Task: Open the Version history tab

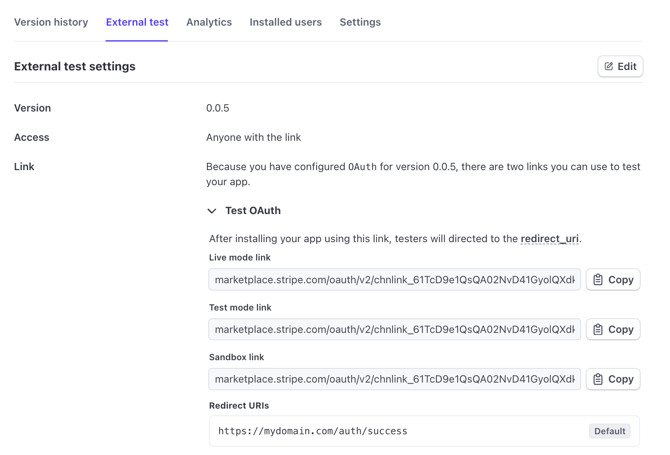Action: tap(51, 22)
